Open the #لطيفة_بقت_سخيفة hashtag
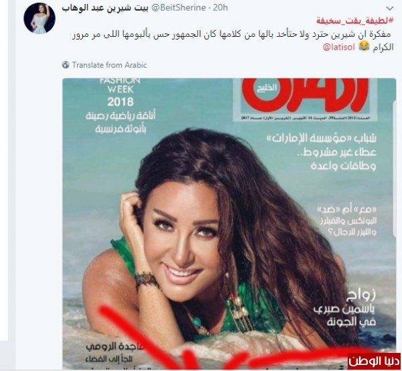Viewport: 402px width, 371px height. [x=354, y=21]
